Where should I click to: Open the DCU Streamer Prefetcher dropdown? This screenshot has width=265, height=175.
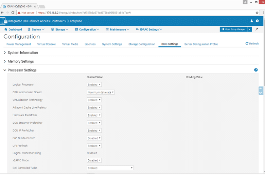coord(94,123)
